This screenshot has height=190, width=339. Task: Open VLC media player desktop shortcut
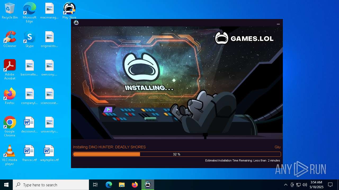pos(10,155)
